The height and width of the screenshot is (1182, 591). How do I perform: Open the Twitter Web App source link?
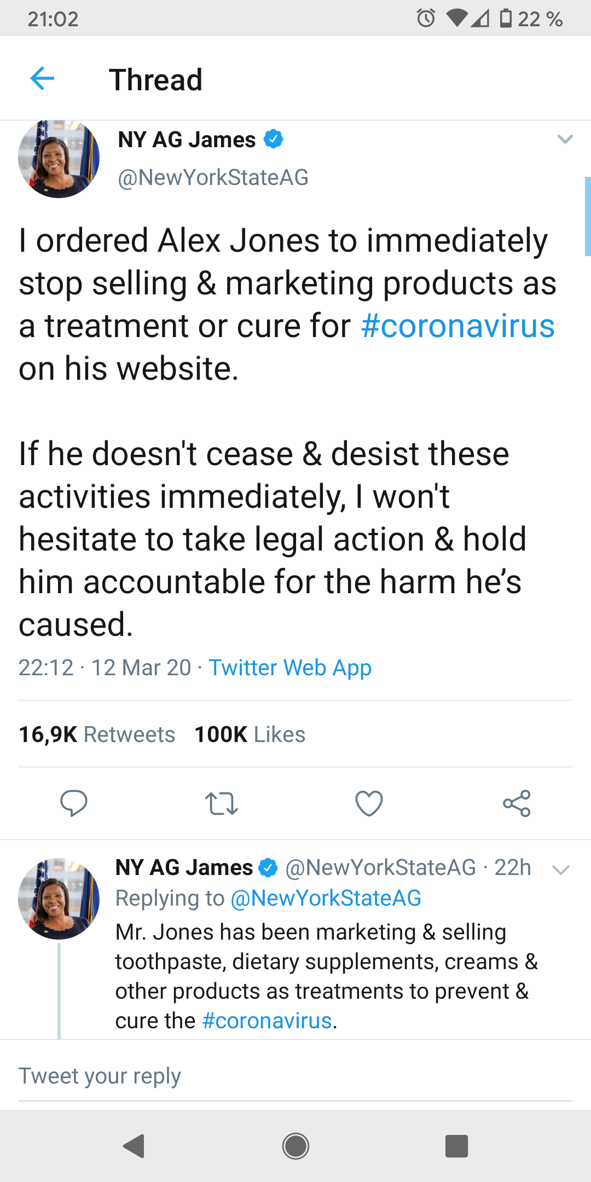click(x=290, y=668)
